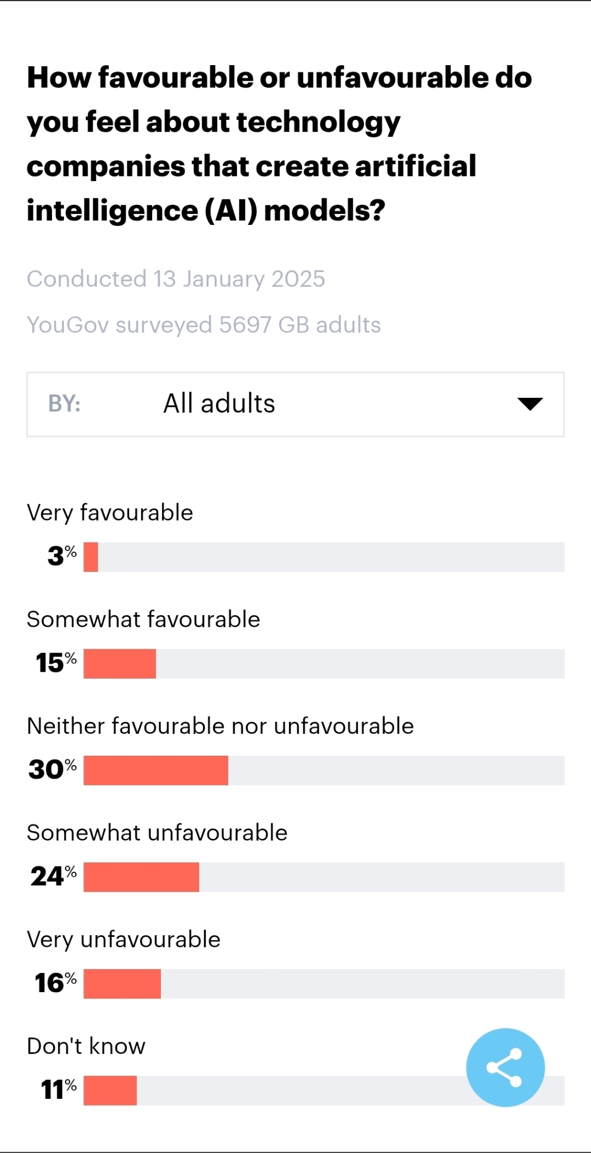The height and width of the screenshot is (1153, 591).
Task: Click the 'Somewhat unfavourable' label
Action: click(157, 832)
